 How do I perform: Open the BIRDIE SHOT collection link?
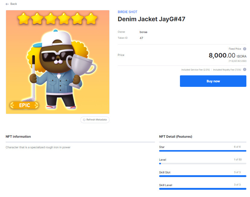pyautogui.click(x=127, y=12)
